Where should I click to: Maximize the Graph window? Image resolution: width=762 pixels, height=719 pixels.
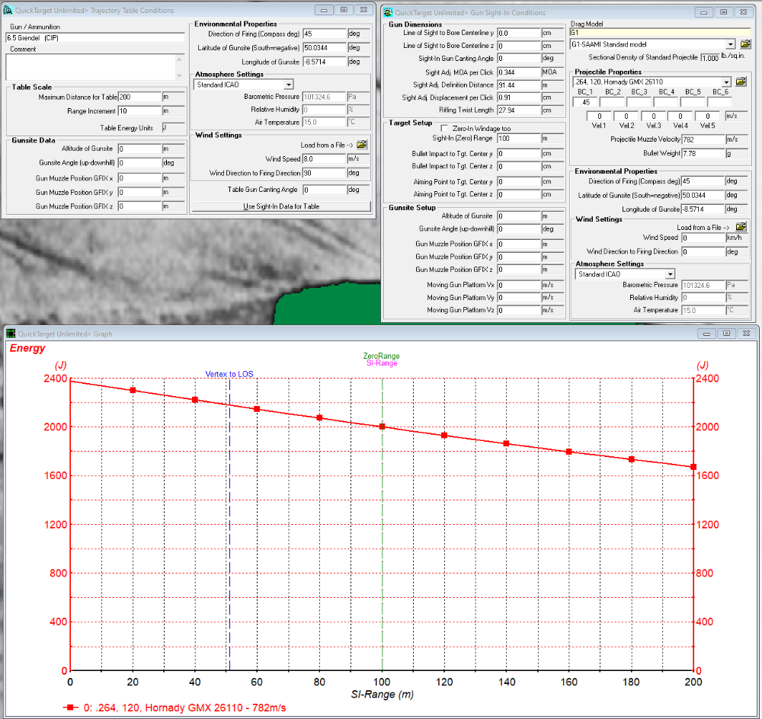coord(726,334)
